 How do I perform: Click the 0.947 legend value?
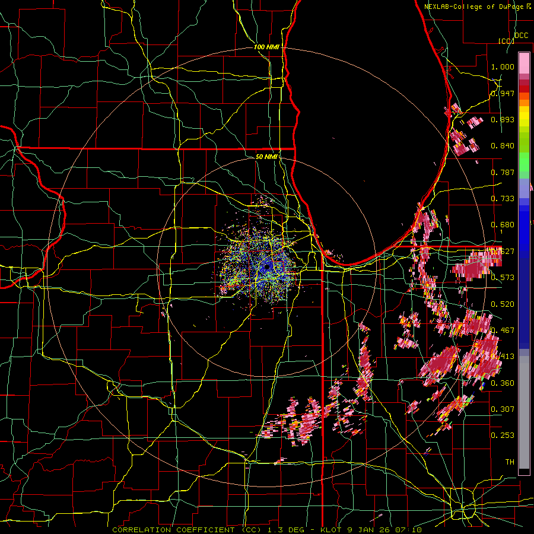pos(503,93)
